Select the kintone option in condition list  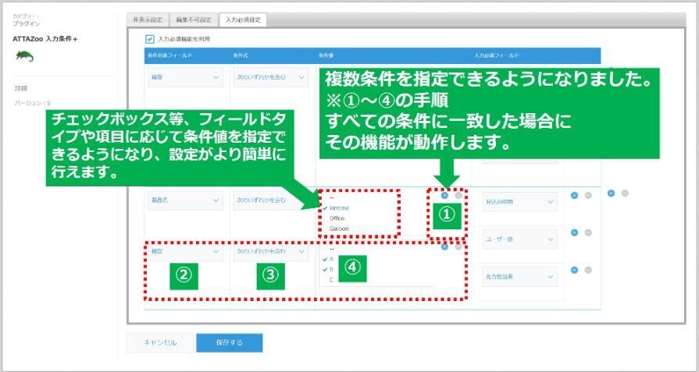coord(339,208)
